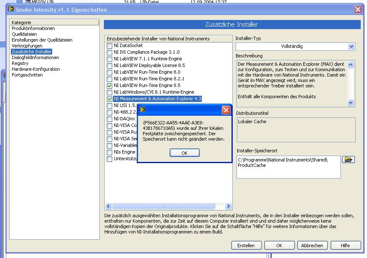Select the Fortgeschritten category
Image resolution: width=367 pixels, height=258 pixels.
[x=27, y=75]
